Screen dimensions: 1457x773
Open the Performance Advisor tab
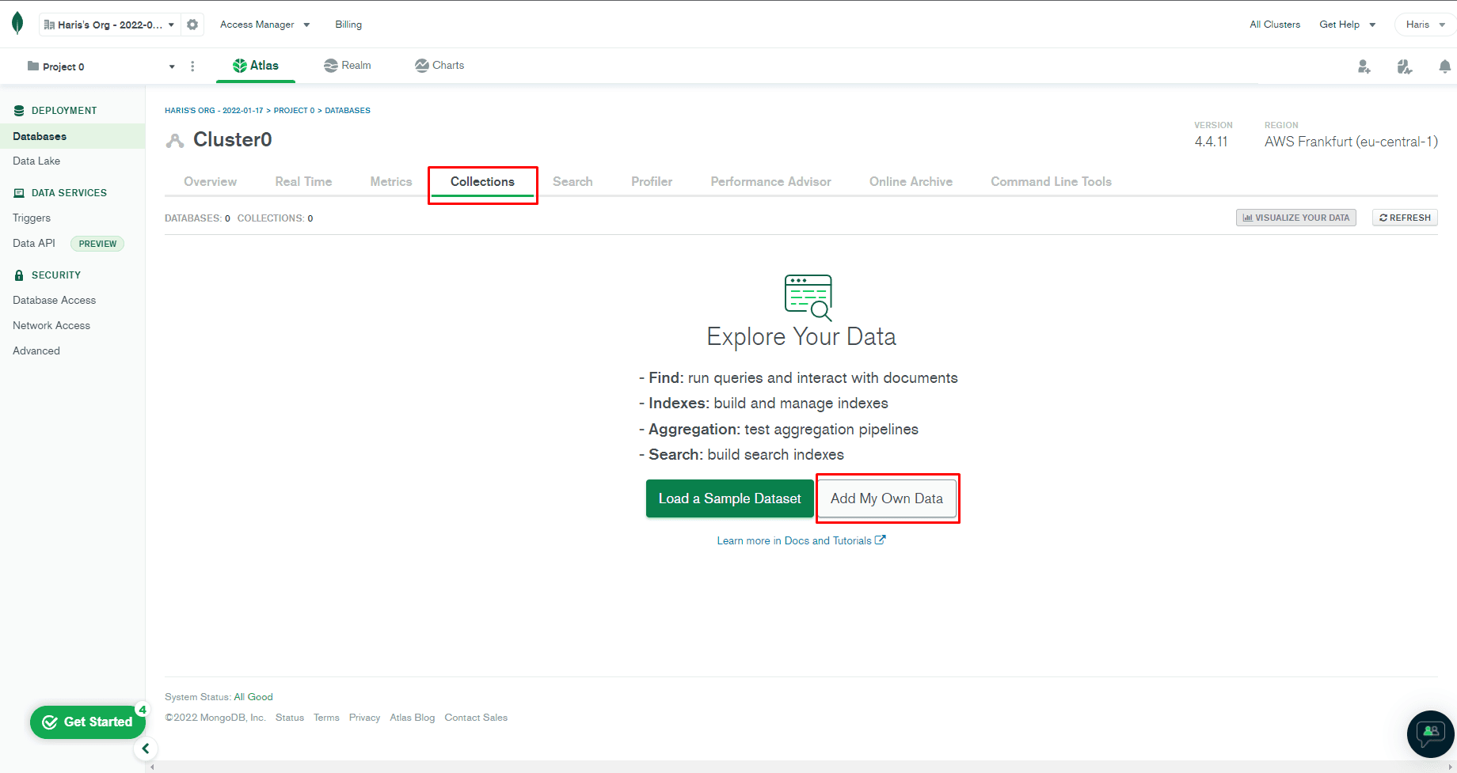click(770, 182)
